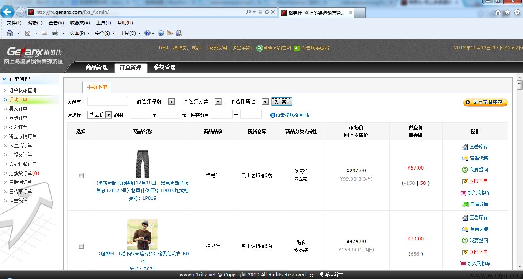This screenshot has height=279, width=523.
Task: Click the printer icon
Action: point(55,33)
